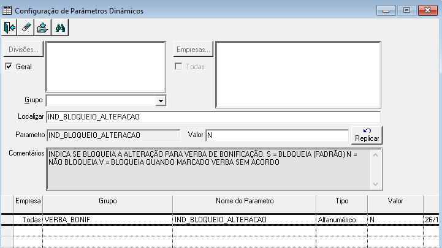442x248 pixels.
Task: Click the Comentários scroll down arrow
Action: (375, 184)
